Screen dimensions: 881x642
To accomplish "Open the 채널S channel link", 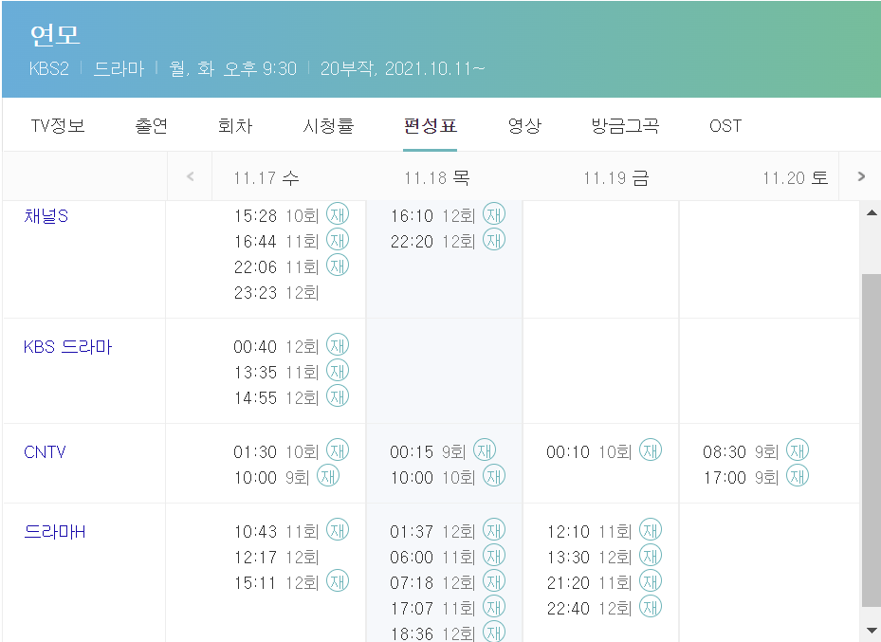I will point(46,215).
